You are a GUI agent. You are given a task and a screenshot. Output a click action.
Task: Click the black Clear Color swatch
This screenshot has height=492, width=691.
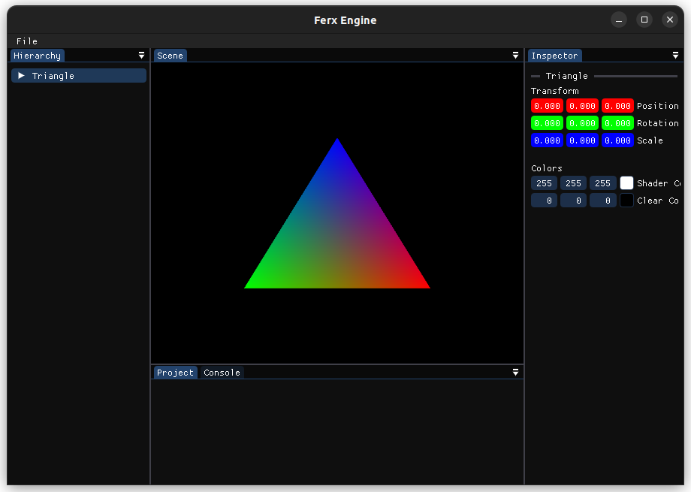point(626,201)
